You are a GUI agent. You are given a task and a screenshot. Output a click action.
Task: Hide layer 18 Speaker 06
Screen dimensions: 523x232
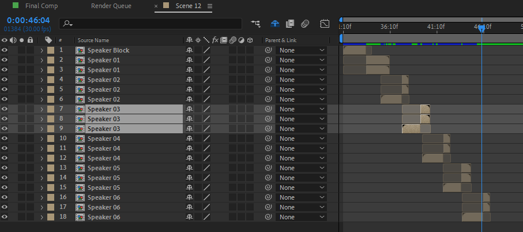click(x=5, y=217)
